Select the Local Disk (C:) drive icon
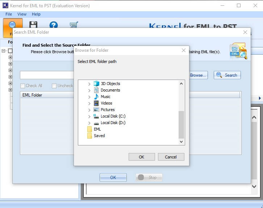Viewport: 263px width, 208px height. pyautogui.click(x=96, y=116)
